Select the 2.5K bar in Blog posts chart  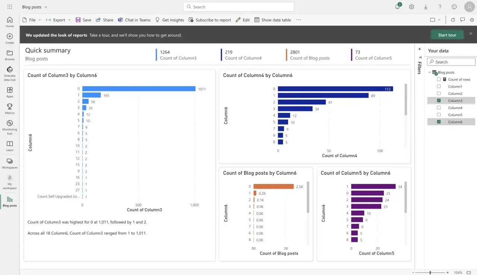coord(274,187)
